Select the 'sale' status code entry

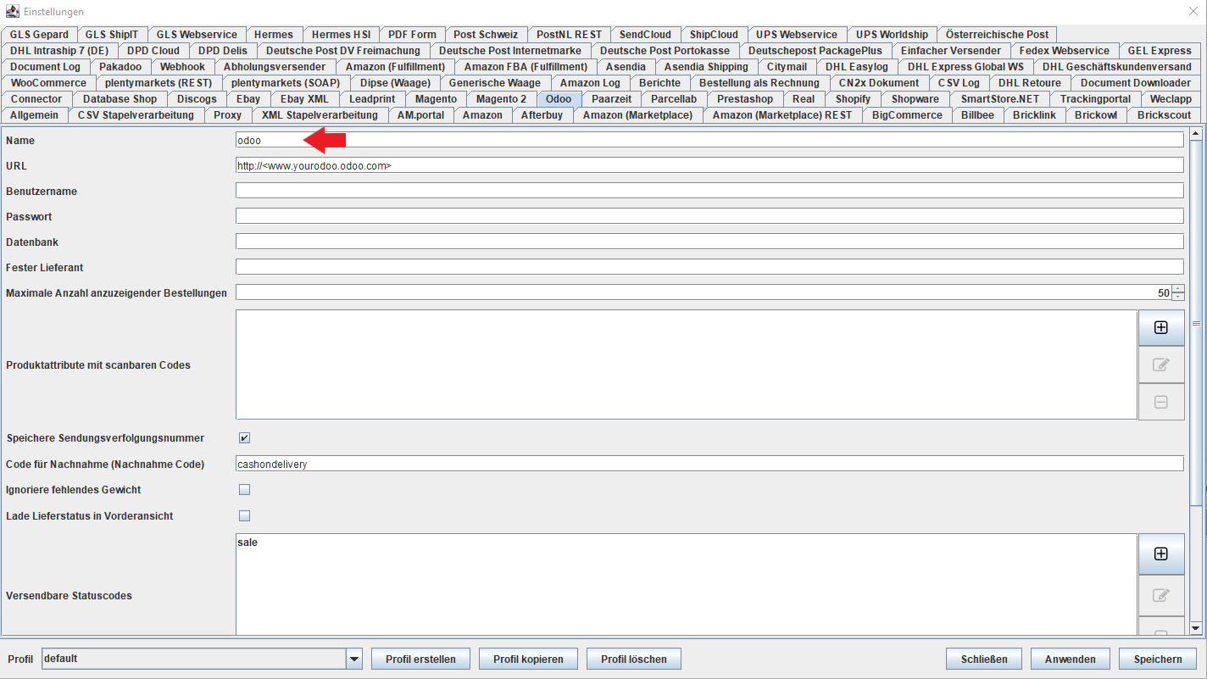coord(248,543)
